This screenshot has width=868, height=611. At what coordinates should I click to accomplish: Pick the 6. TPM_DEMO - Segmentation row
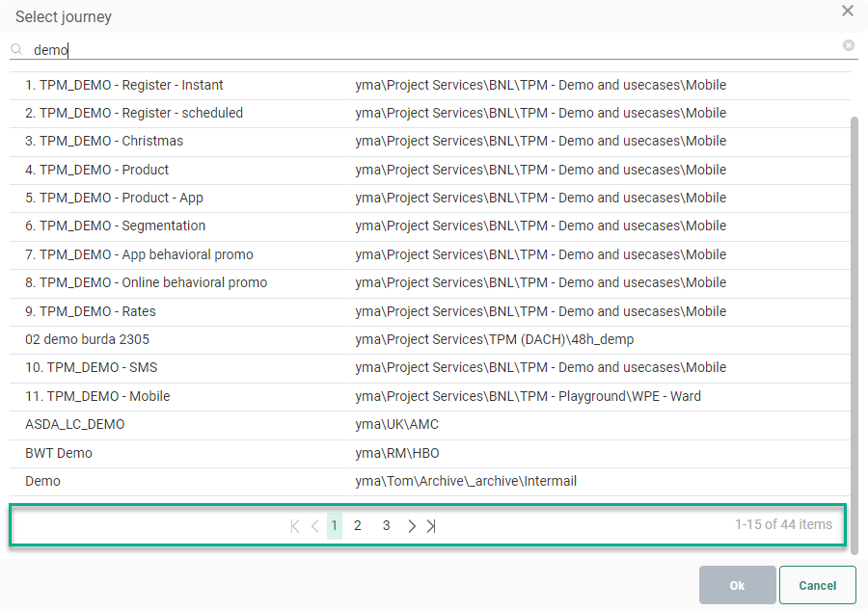(x=116, y=226)
